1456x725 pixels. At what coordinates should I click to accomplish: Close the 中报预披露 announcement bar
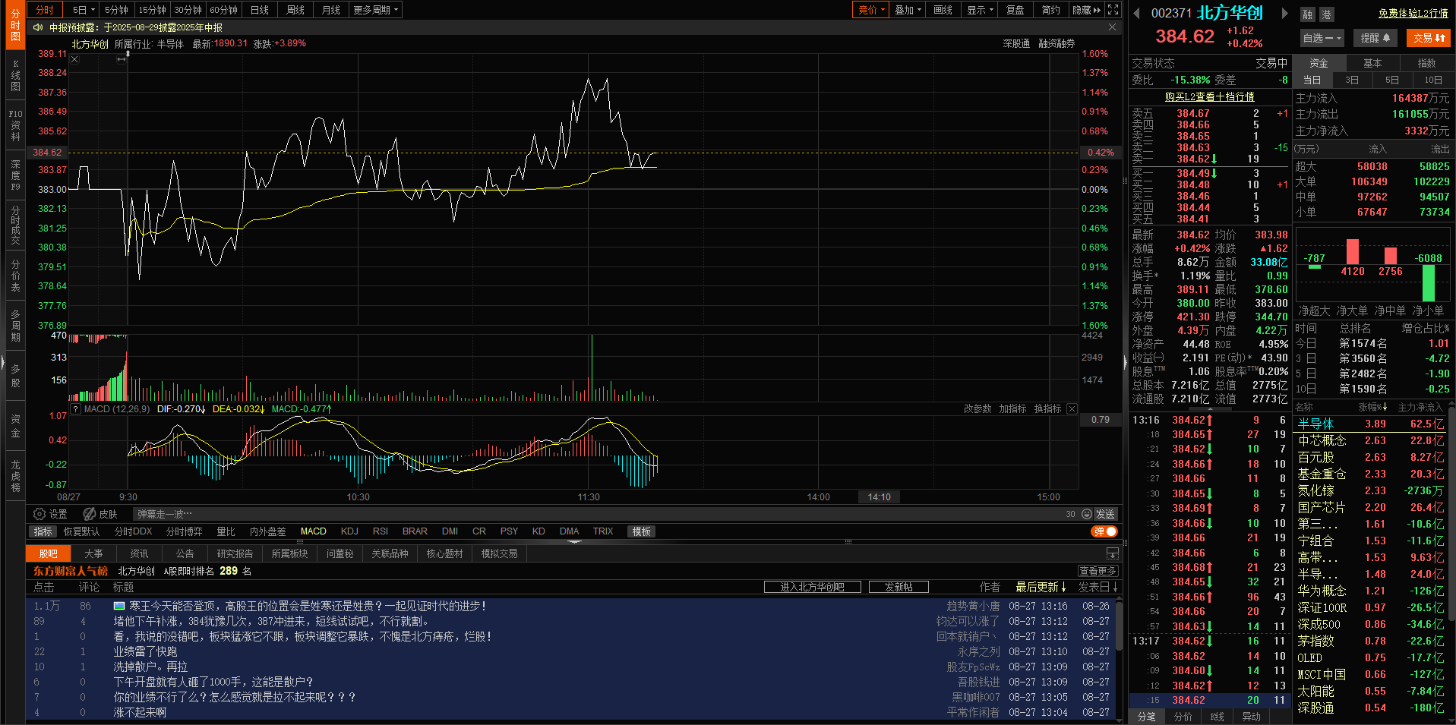[x=1113, y=27]
